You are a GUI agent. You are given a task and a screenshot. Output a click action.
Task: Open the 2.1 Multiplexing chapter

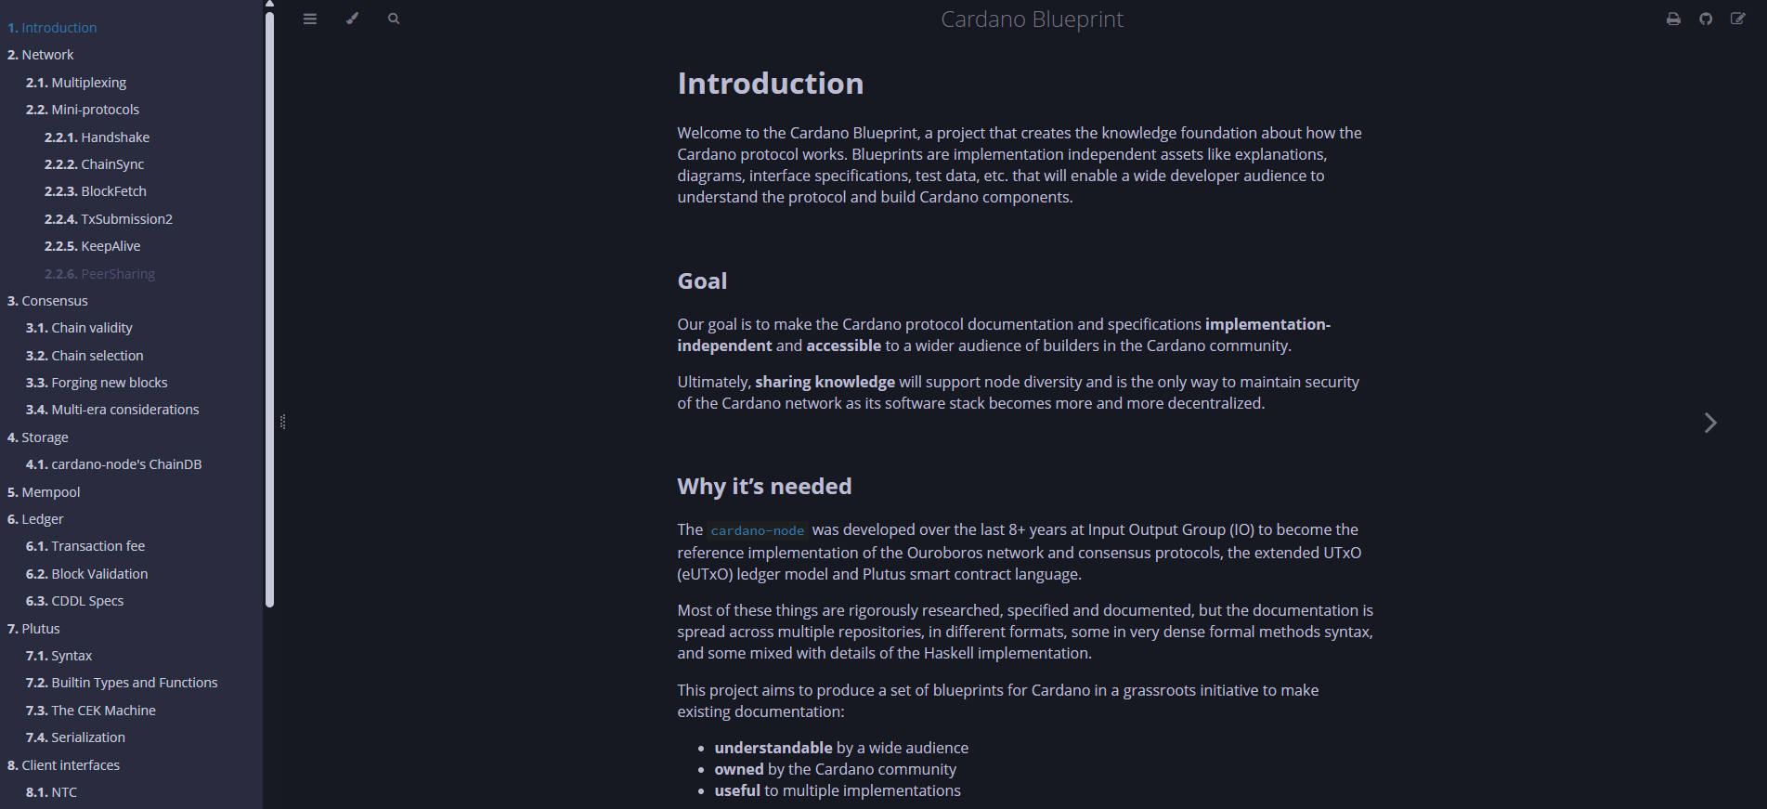tap(76, 83)
